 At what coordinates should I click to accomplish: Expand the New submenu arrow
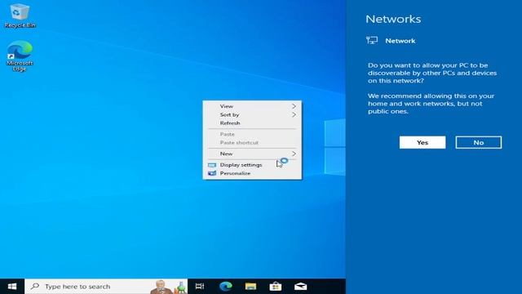(294, 154)
